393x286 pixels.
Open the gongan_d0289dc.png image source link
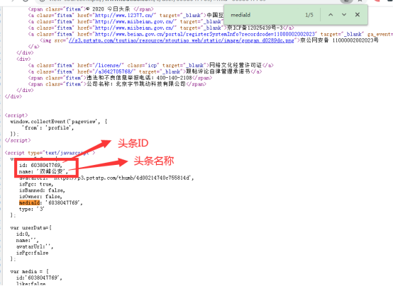click(x=181, y=40)
